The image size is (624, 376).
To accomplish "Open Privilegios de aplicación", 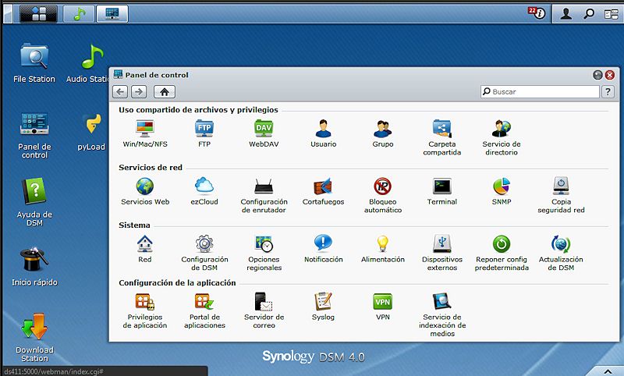I will point(145,310).
